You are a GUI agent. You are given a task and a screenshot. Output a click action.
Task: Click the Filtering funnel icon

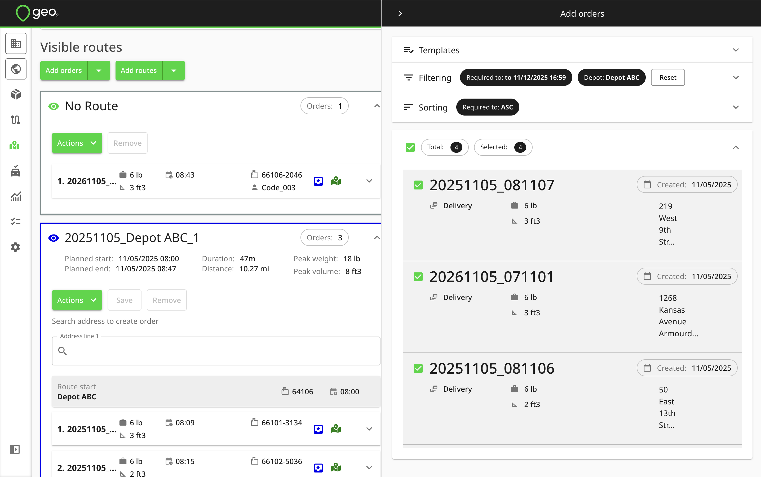pyautogui.click(x=408, y=78)
